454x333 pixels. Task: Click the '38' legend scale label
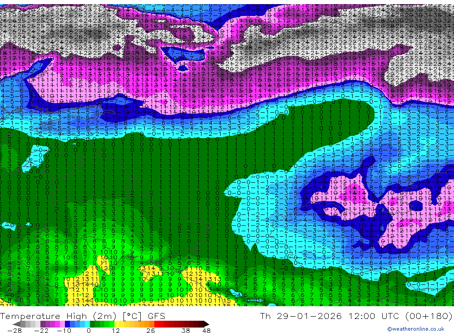[x=186, y=331]
